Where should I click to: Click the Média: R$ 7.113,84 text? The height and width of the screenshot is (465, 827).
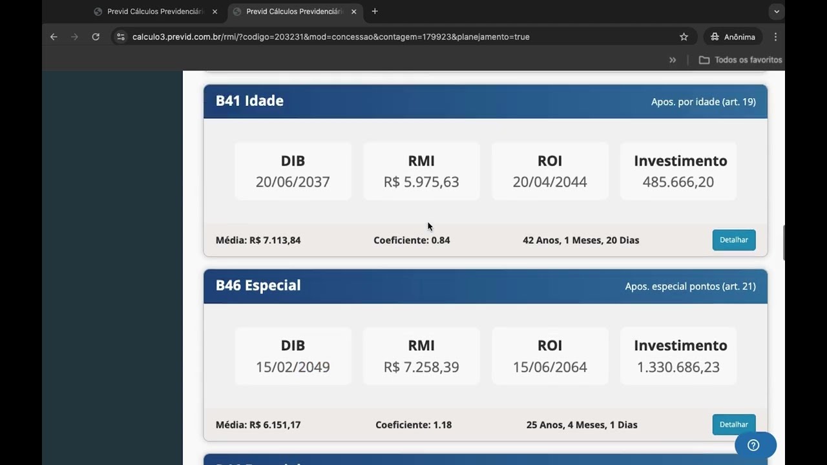[258, 240]
